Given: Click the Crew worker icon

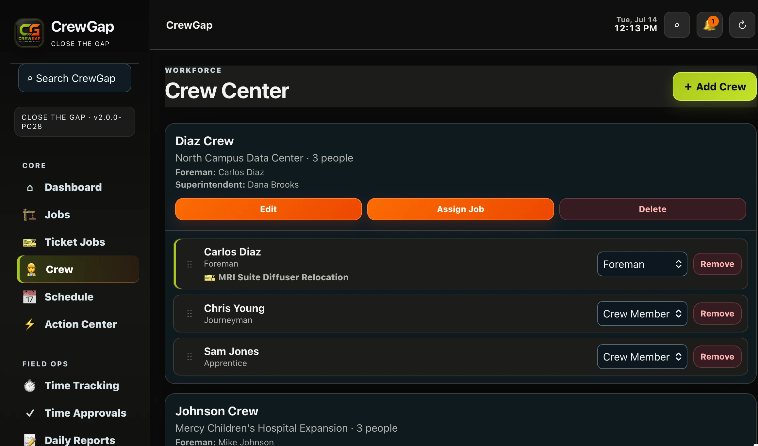Looking at the screenshot, I should click(x=31, y=269).
